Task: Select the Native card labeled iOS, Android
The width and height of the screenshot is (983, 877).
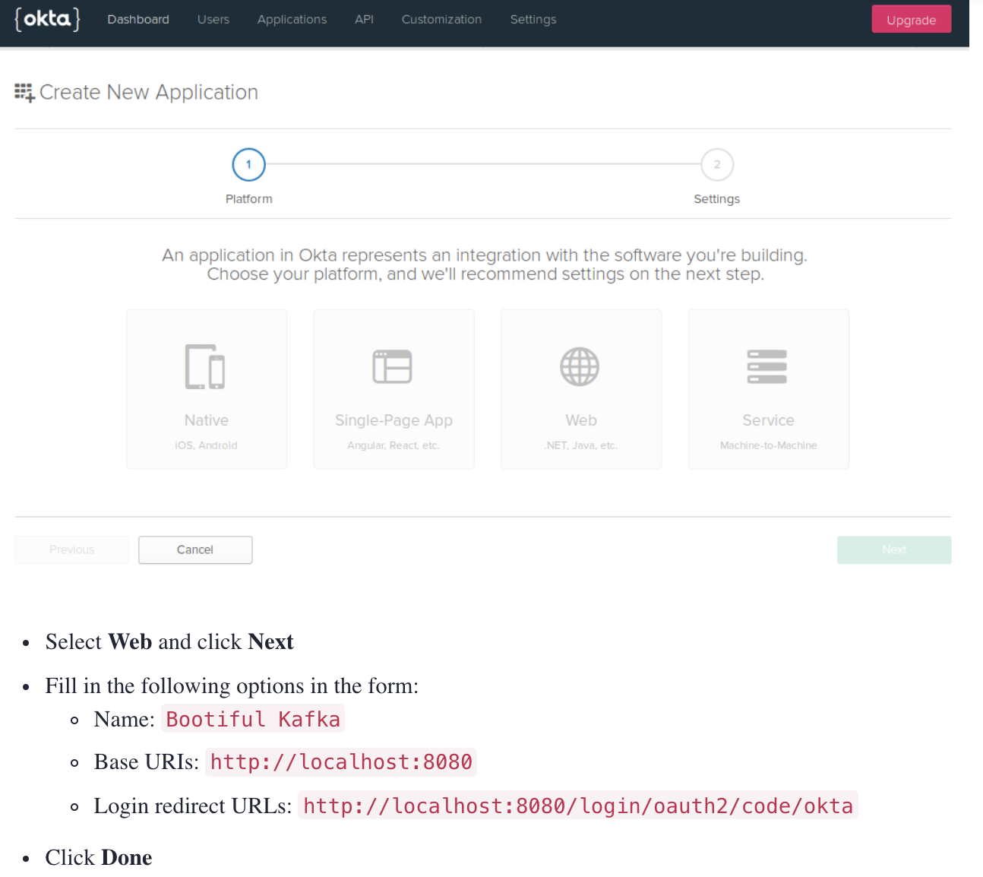Action: [206, 389]
